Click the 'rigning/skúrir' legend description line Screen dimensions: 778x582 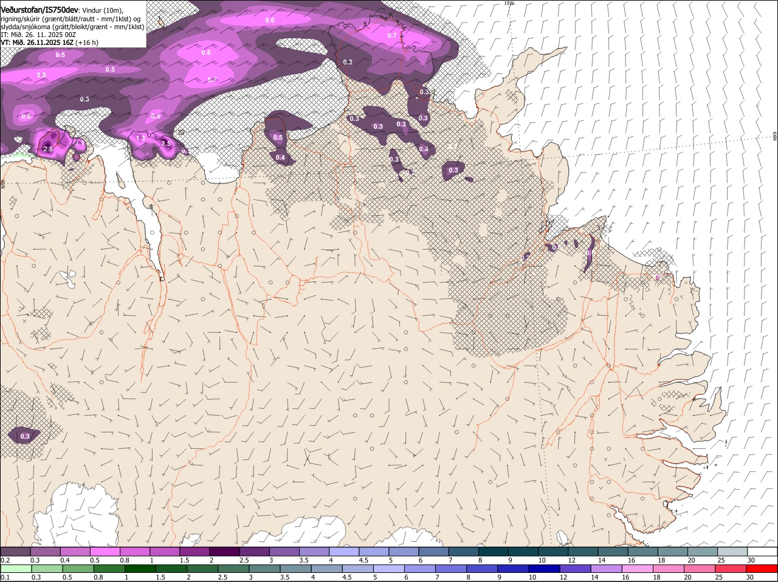coord(71,19)
